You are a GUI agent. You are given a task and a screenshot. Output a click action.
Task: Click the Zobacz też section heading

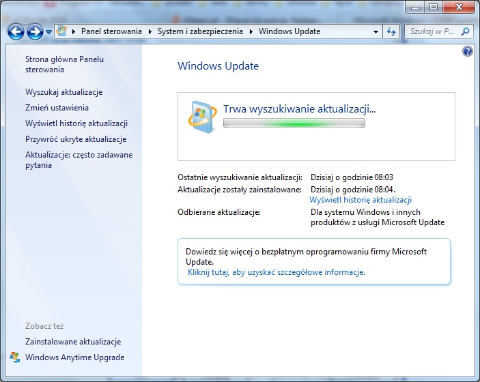(44, 326)
